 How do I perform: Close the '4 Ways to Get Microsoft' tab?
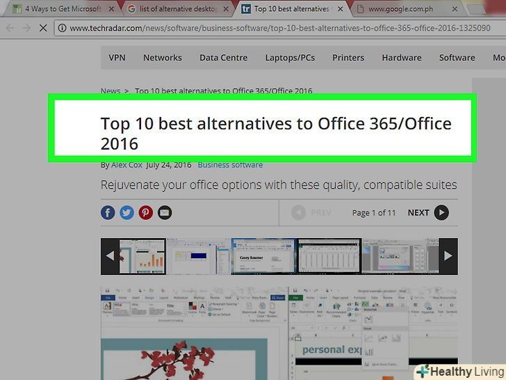click(111, 9)
